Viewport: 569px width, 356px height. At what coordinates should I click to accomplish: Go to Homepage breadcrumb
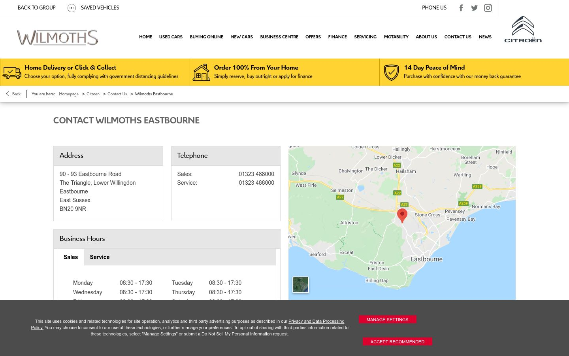click(x=69, y=94)
